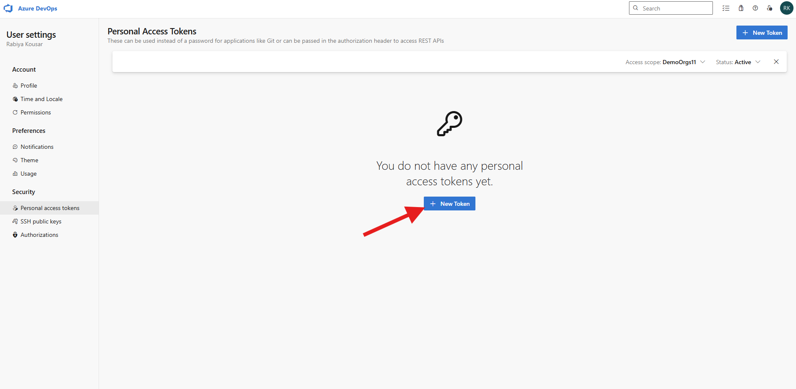
Task: Click the work items checklist icon
Action: pyautogui.click(x=726, y=8)
